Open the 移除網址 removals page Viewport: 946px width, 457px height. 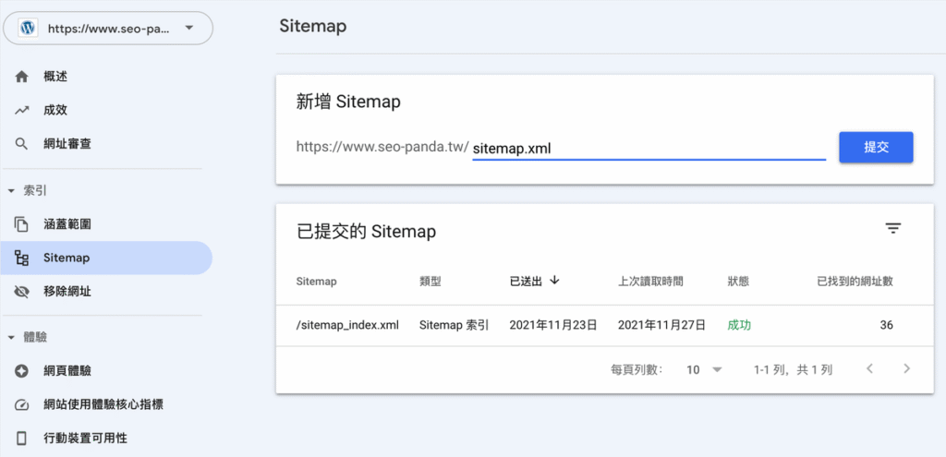67,292
